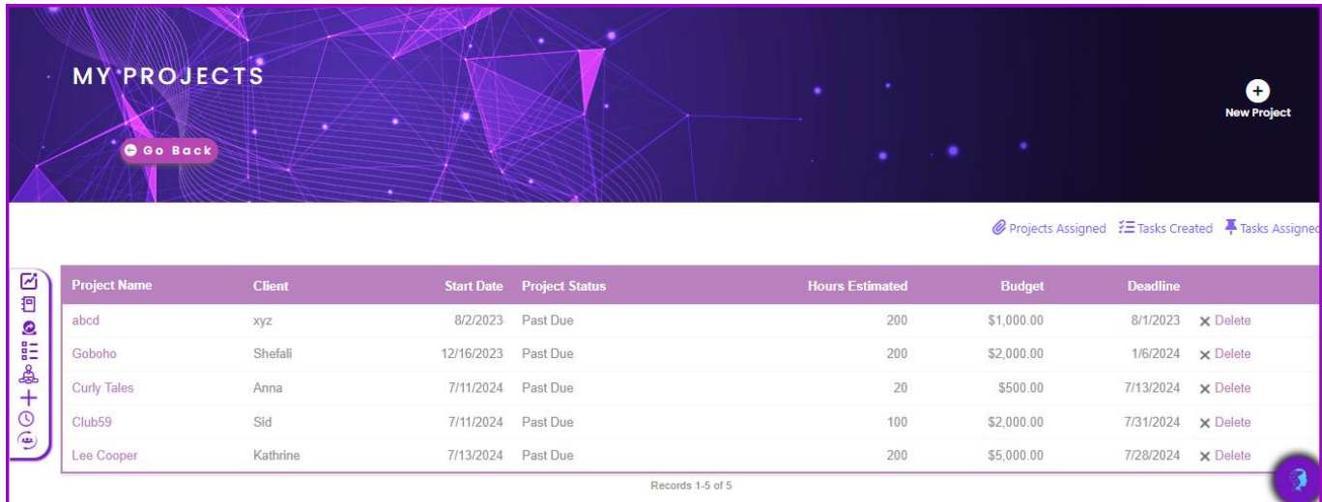
Task: Click the notebook icon in the sidebar
Action: [28, 303]
